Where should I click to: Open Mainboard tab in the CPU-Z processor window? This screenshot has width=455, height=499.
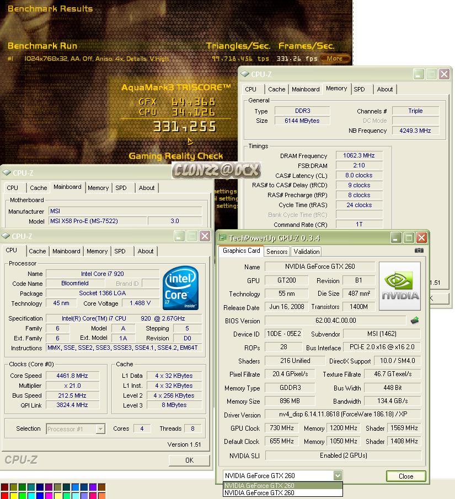click(66, 251)
